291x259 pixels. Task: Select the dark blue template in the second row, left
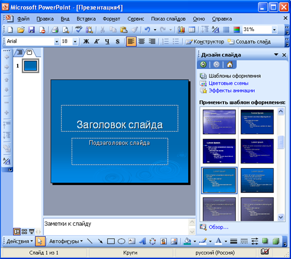[219, 151]
